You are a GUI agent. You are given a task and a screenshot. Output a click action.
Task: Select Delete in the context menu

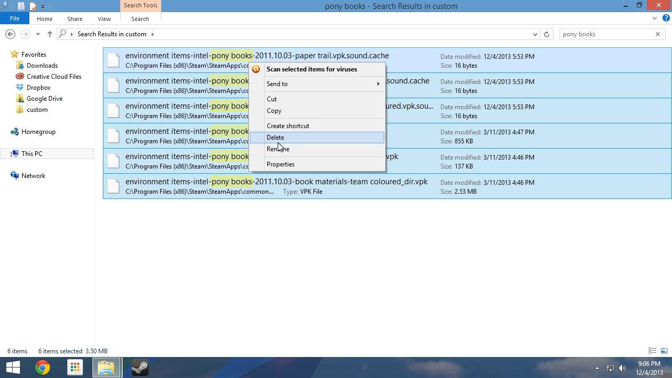pos(317,138)
